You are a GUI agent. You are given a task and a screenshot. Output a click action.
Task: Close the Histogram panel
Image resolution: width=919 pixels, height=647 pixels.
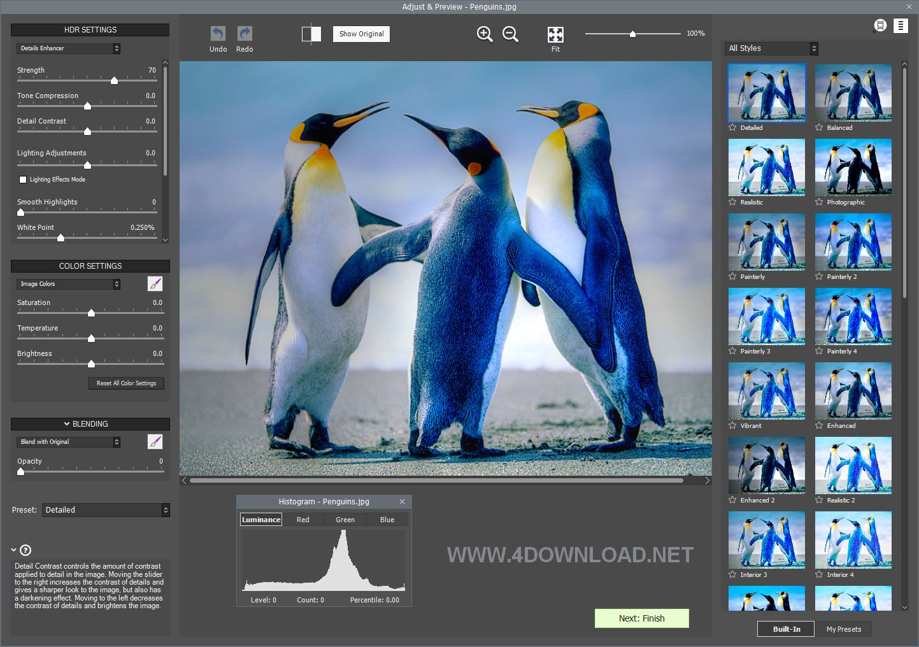[x=402, y=502]
